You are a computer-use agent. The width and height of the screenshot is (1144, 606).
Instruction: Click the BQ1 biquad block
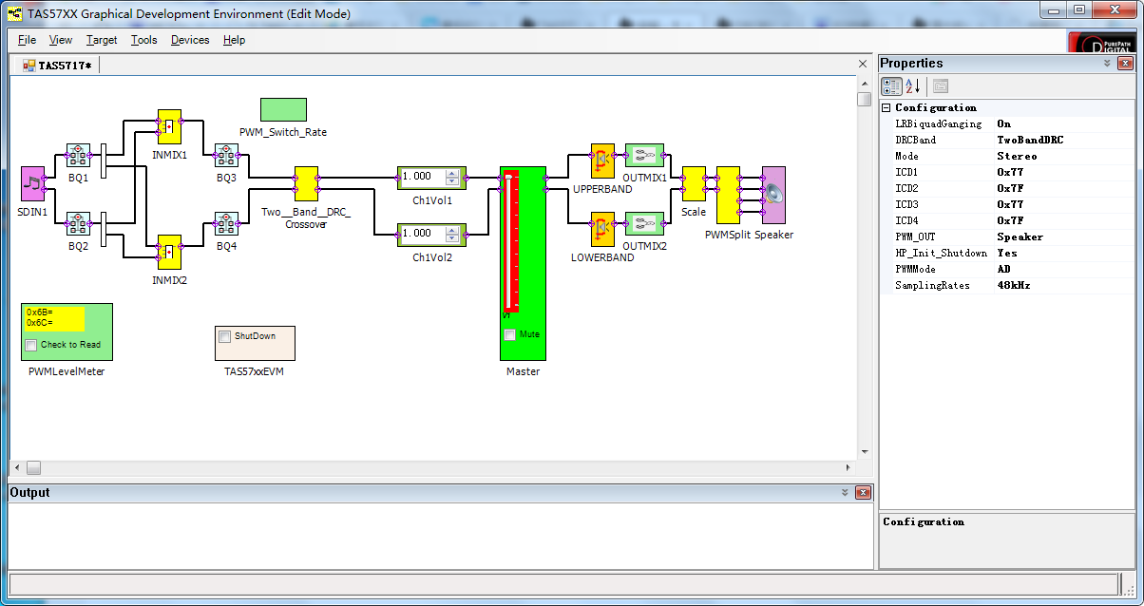click(78, 156)
